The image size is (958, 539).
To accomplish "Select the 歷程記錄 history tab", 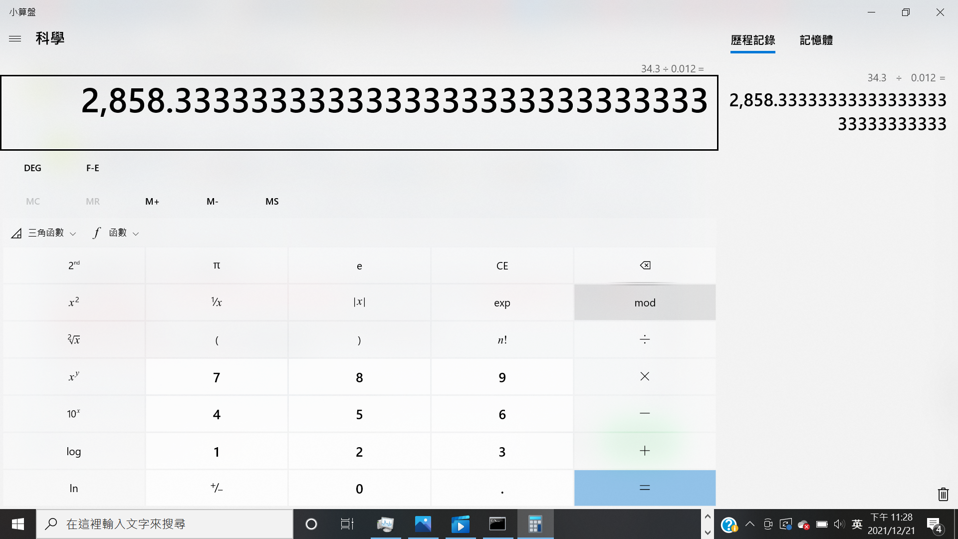I will (x=752, y=40).
